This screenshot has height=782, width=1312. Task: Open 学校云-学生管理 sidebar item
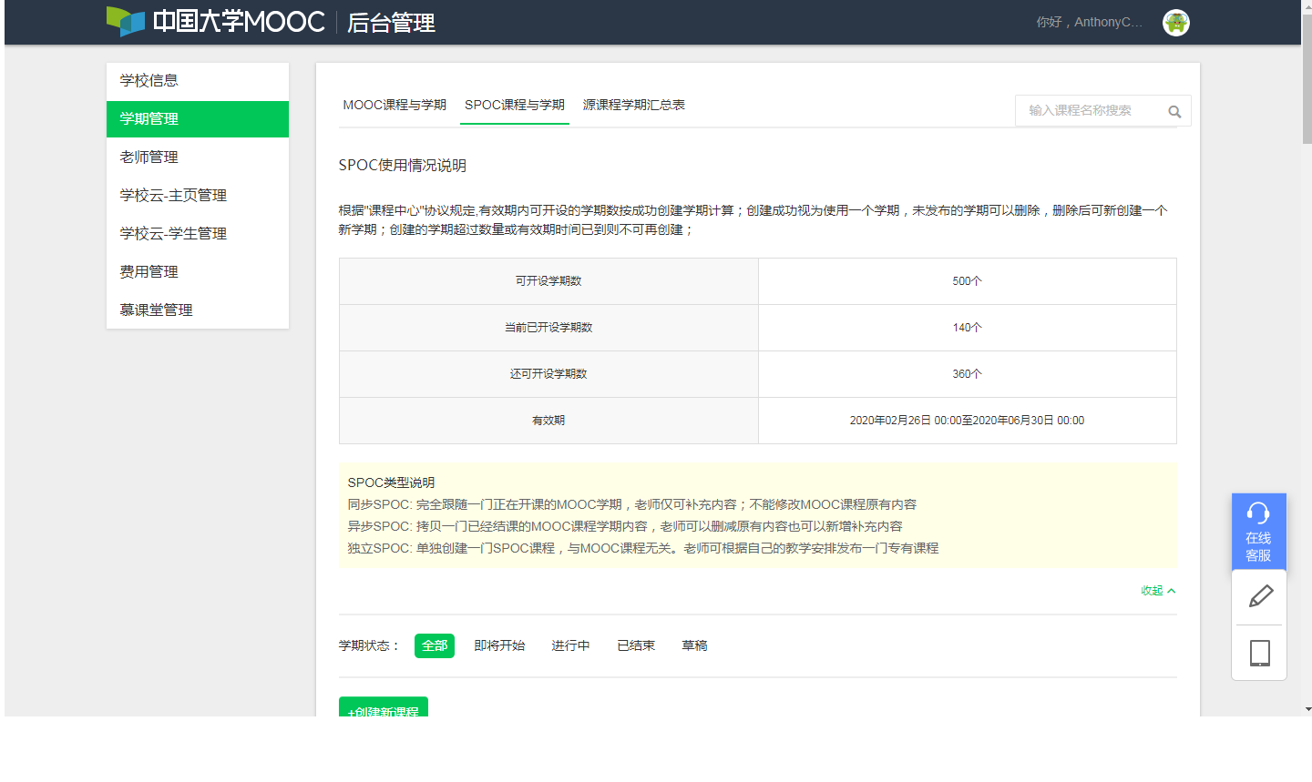198,234
